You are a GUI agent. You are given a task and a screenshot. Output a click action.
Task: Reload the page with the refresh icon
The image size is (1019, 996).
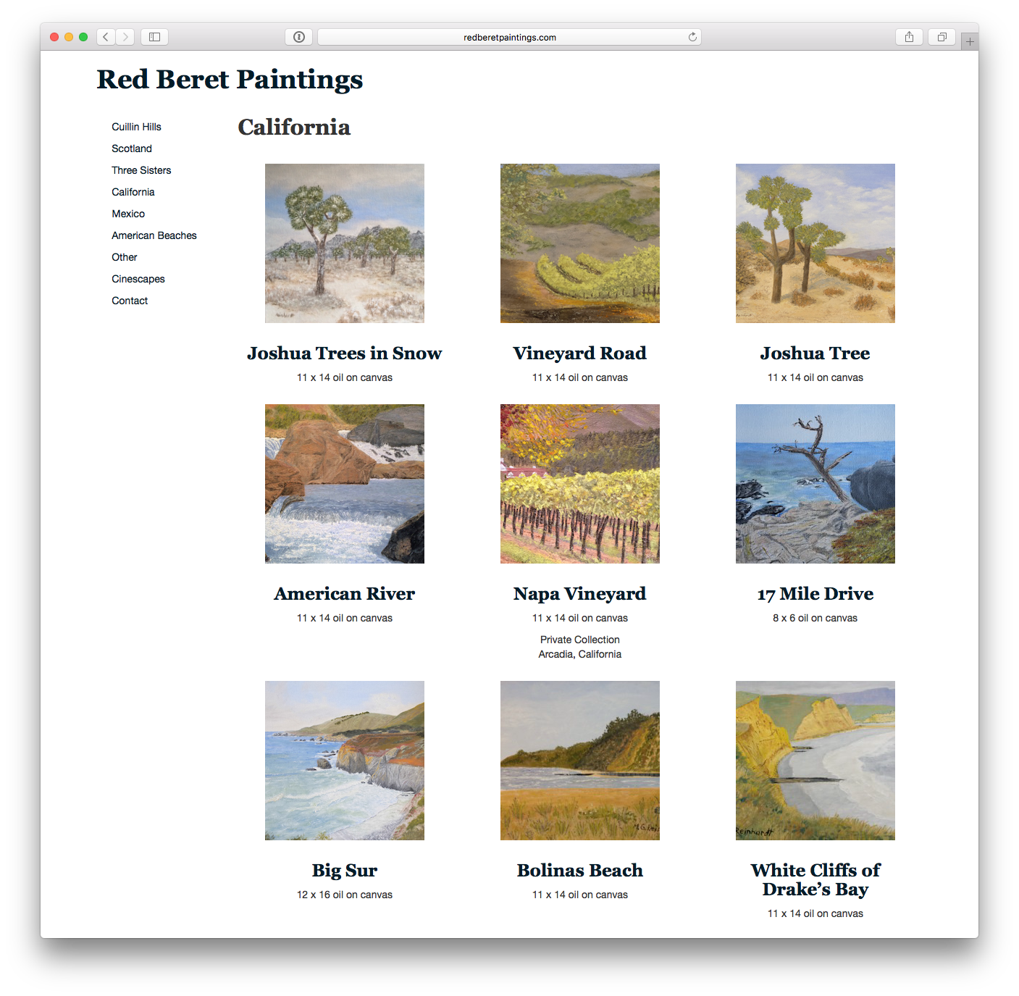coord(692,37)
